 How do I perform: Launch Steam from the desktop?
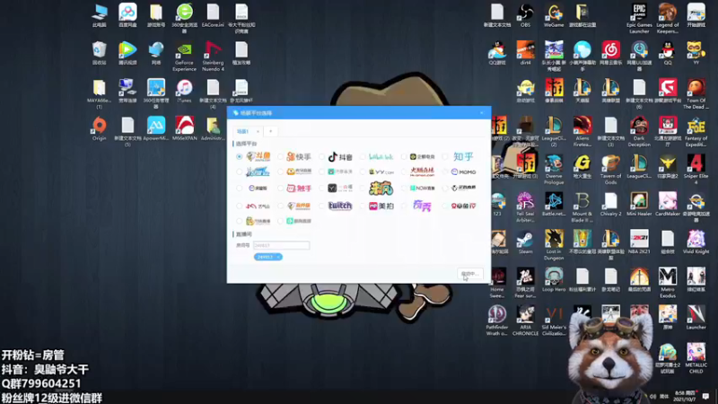click(x=525, y=242)
